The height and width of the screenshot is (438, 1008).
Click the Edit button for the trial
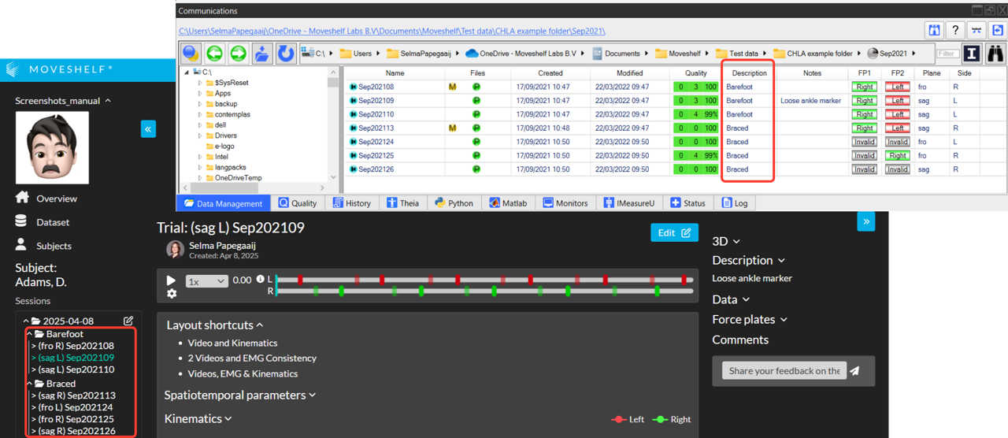pos(674,232)
